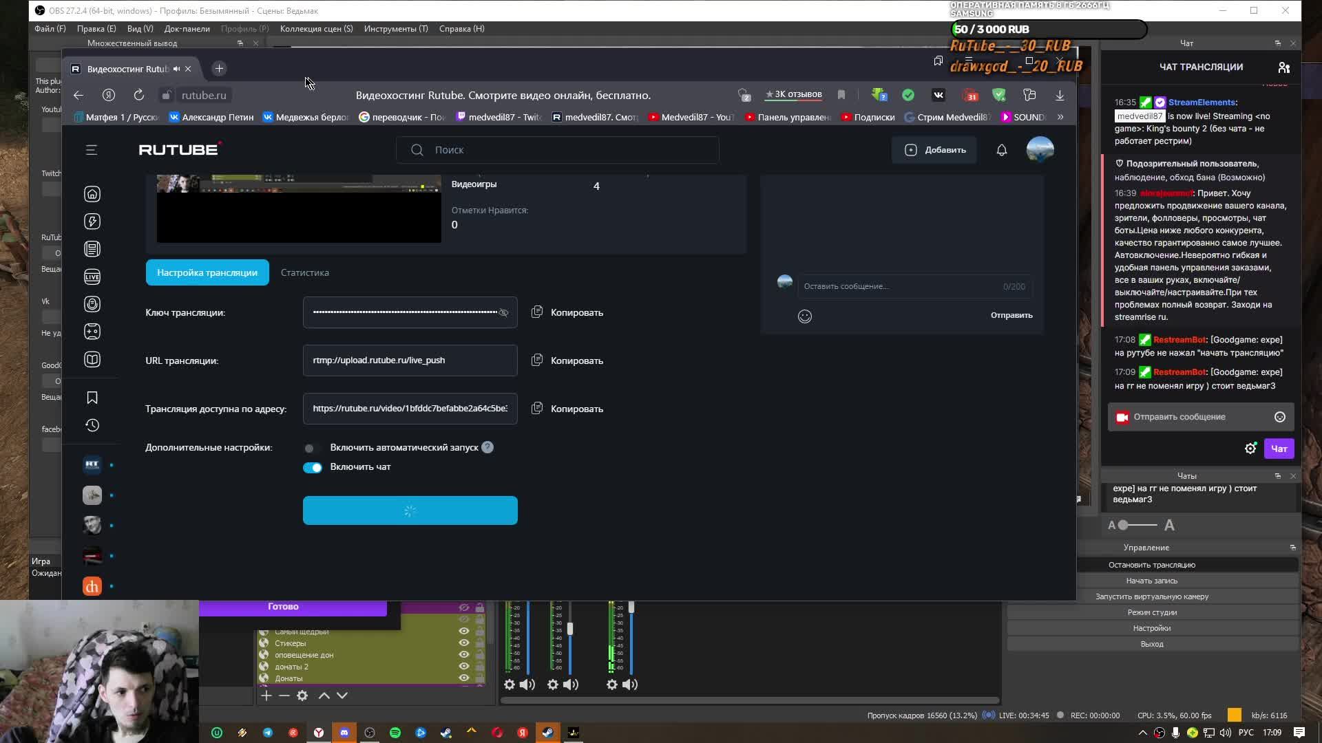
Task: Click the notifications bell icon
Action: [x=1002, y=150]
